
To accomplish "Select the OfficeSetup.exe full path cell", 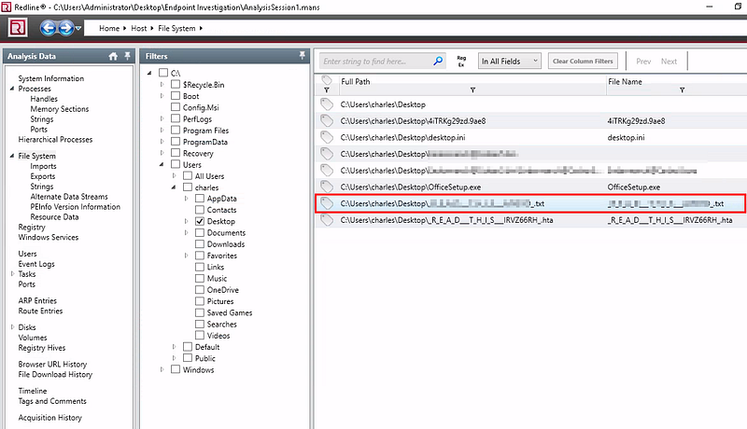I will tap(411, 187).
